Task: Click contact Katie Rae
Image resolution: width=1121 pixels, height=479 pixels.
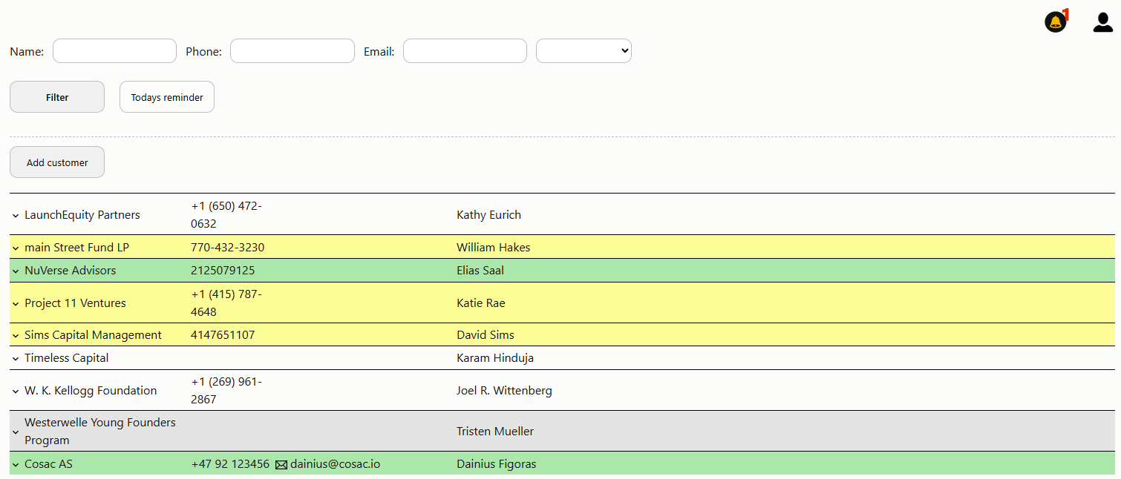Action: [481, 303]
